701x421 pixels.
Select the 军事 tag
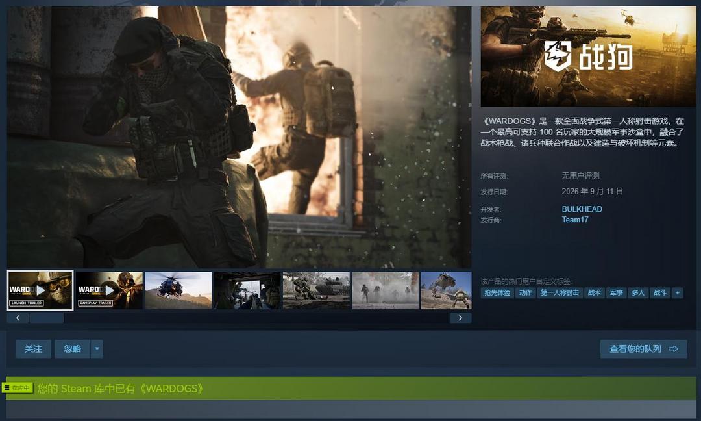click(x=616, y=292)
